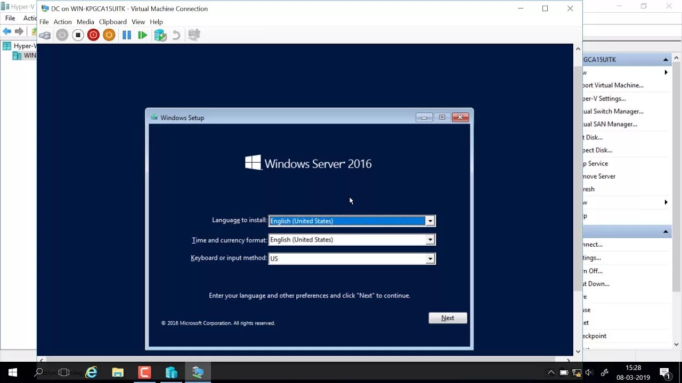Viewport: 682px width, 383px height.
Task: Click Next in Windows Setup
Action: [448, 318]
